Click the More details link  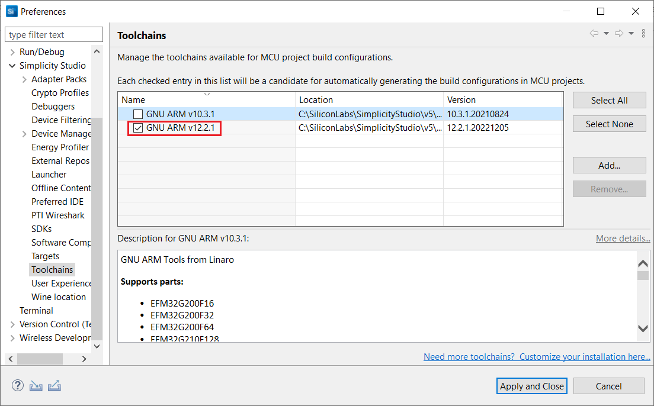coord(623,238)
